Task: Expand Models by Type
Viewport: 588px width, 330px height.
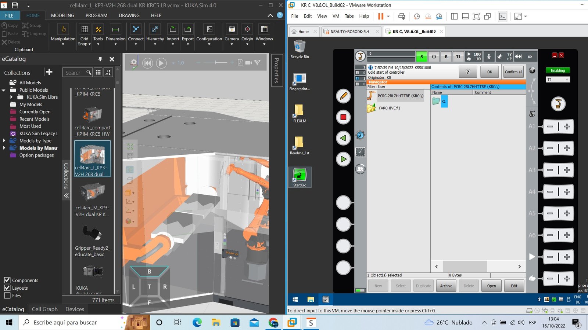Action: pos(4,141)
